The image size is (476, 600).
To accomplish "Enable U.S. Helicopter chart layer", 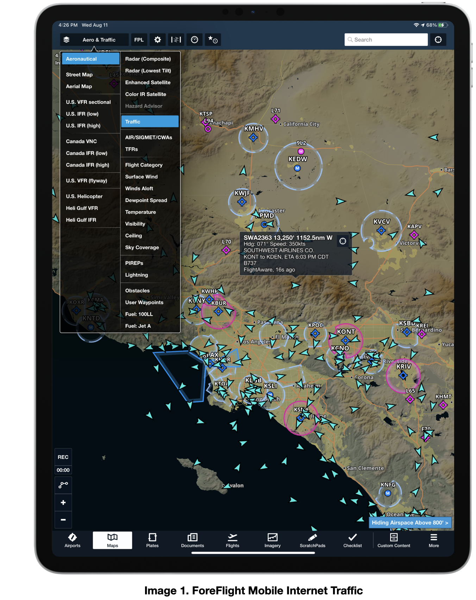I will (84, 196).
